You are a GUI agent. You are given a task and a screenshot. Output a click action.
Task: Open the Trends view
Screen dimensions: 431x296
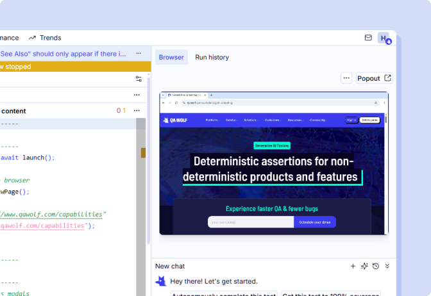pos(45,38)
